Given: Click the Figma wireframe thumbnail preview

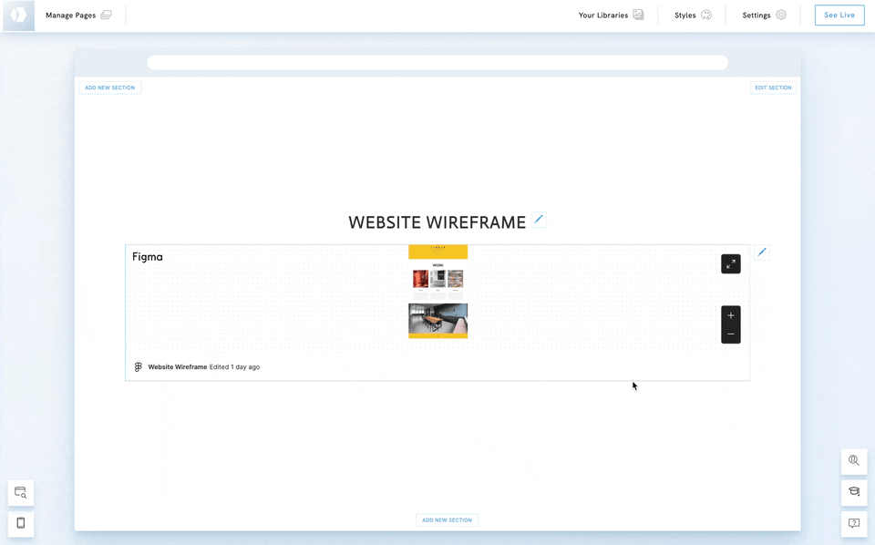Looking at the screenshot, I should 437,292.
